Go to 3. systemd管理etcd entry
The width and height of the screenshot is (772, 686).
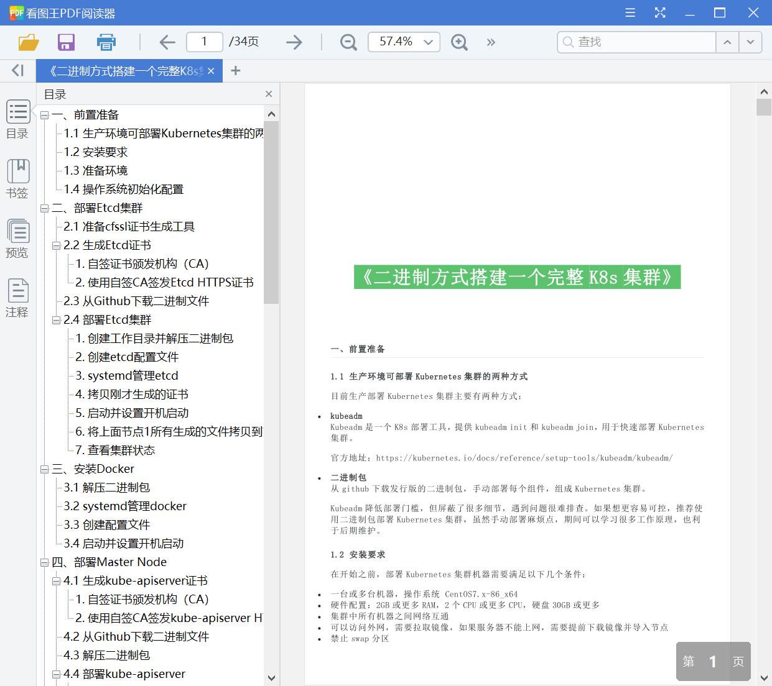tap(127, 376)
